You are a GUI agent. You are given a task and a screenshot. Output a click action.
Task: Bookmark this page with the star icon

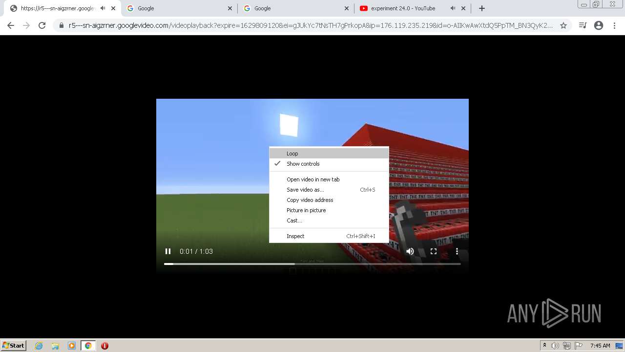click(x=563, y=25)
